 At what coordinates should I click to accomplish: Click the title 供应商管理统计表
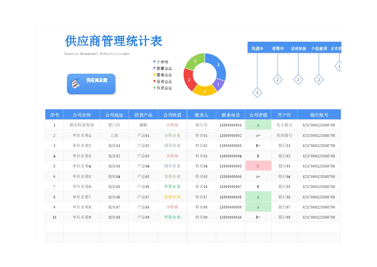point(113,41)
